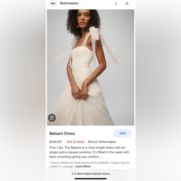Tap the lock icon in address bar
Screen dimensions: 181x181
pyautogui.click(x=72, y=174)
